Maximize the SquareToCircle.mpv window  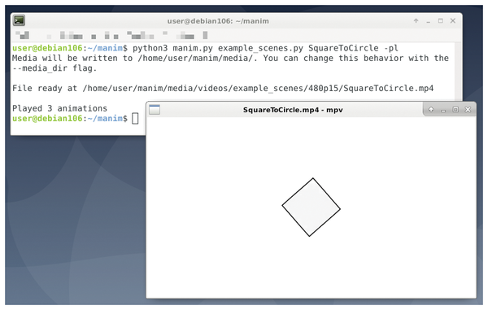click(455, 110)
